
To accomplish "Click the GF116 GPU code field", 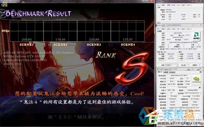I will tap(171, 79).
